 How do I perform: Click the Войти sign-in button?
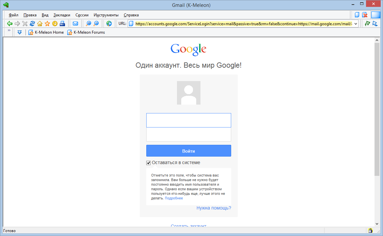189,151
